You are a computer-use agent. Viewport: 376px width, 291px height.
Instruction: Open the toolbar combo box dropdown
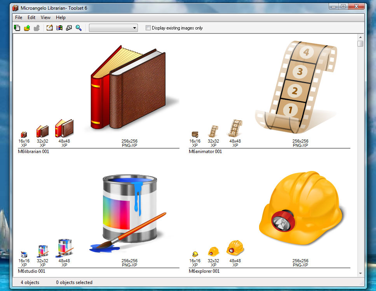pyautogui.click(x=134, y=28)
